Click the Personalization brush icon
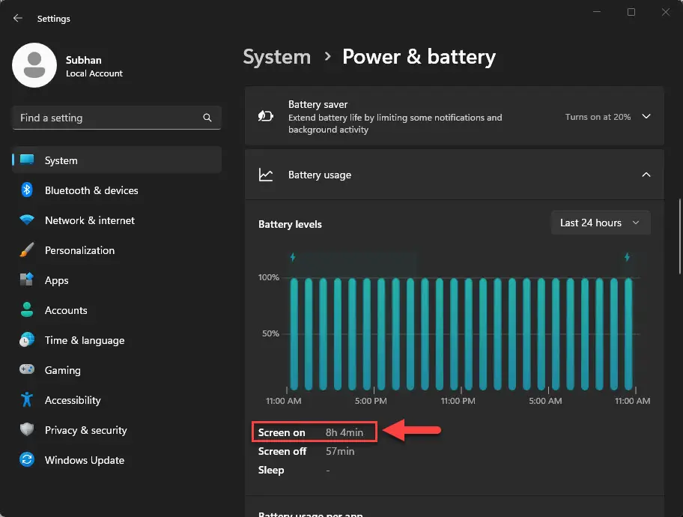 [27, 250]
